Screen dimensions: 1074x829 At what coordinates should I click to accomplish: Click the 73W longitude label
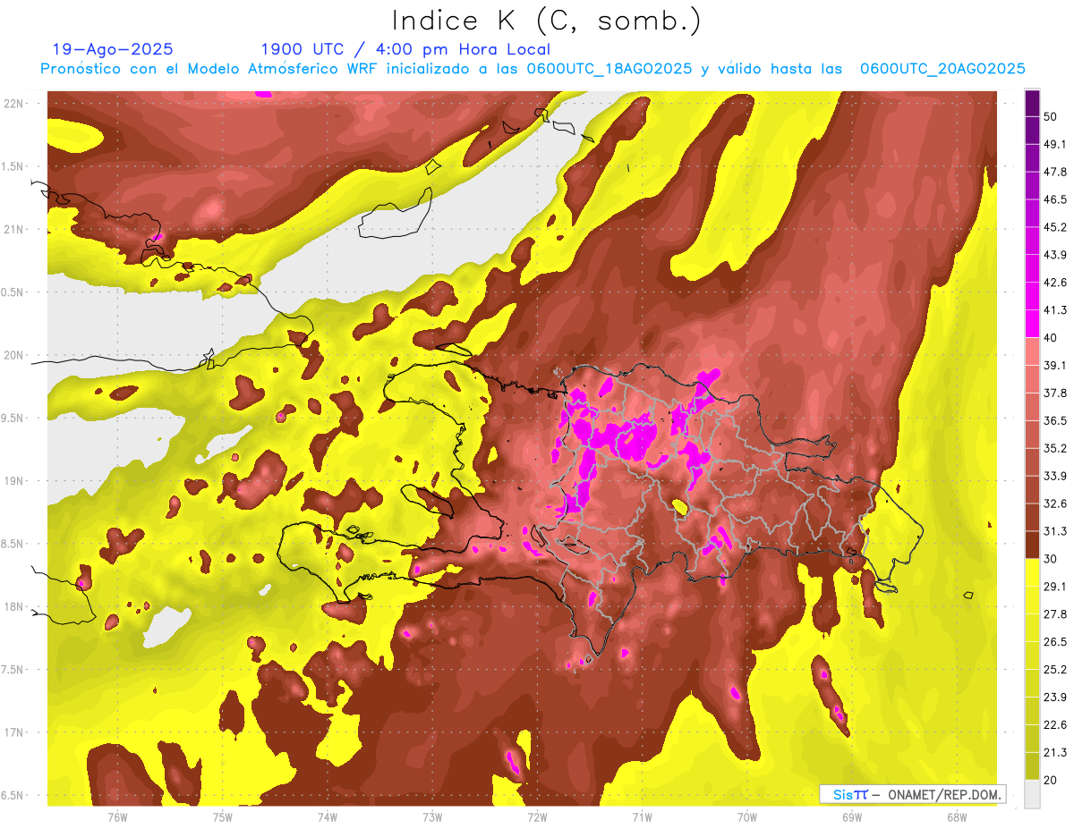click(432, 817)
